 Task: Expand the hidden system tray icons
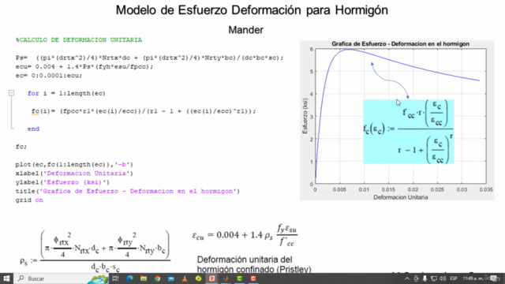point(407,278)
